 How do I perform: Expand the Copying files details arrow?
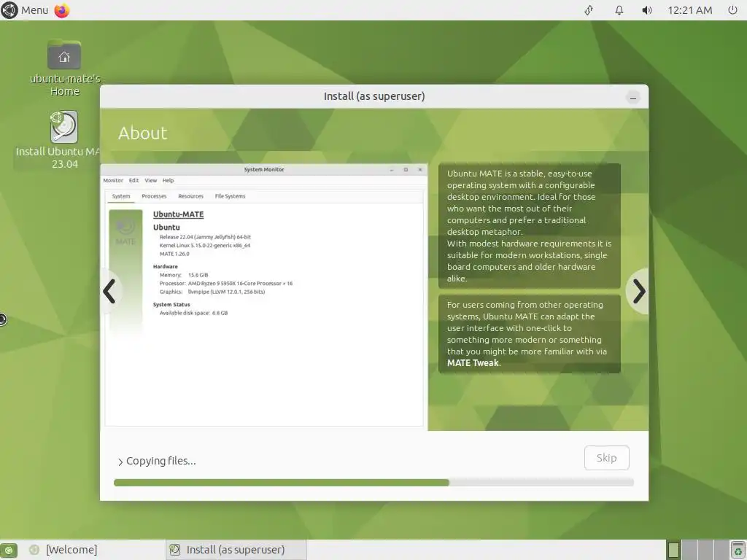(x=120, y=462)
